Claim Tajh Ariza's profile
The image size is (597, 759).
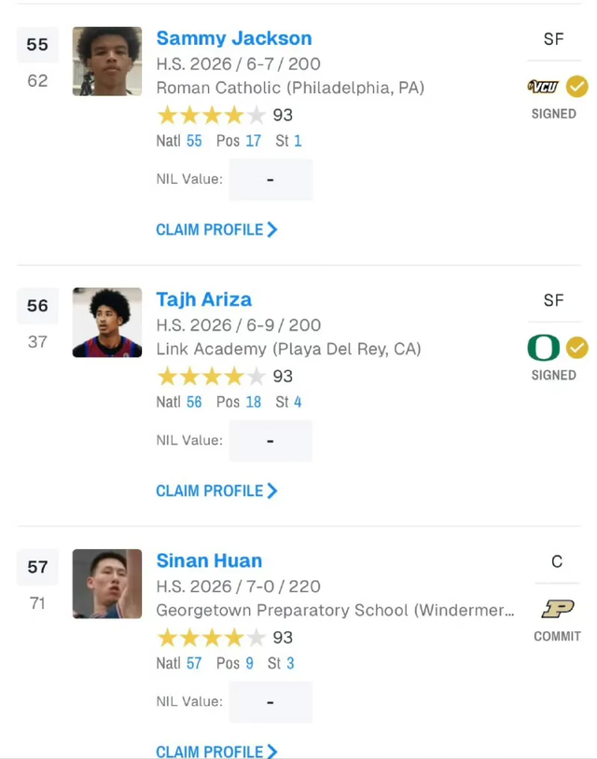[x=216, y=490]
